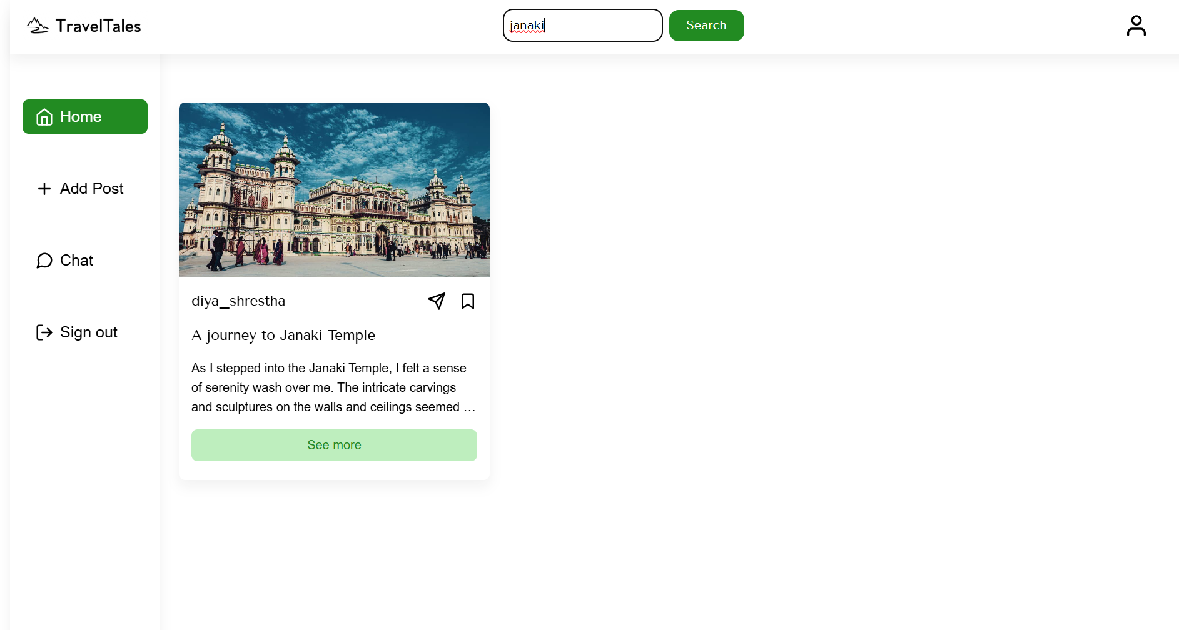Open the user profile icon
This screenshot has height=630, width=1179.
1136,25
